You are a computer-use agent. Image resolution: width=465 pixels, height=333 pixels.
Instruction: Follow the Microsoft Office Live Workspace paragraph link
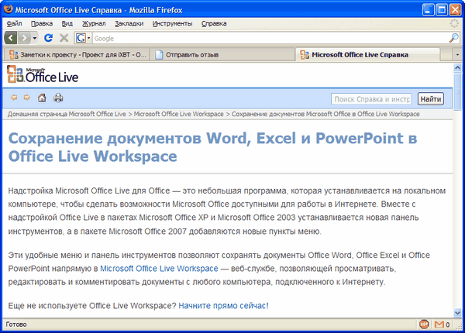(159, 269)
